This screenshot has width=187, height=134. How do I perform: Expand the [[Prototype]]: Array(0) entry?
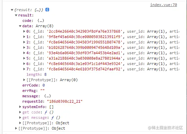(24, 80)
